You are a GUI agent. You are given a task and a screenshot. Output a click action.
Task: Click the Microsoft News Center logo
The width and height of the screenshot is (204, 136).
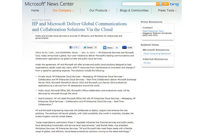coord(49,4)
